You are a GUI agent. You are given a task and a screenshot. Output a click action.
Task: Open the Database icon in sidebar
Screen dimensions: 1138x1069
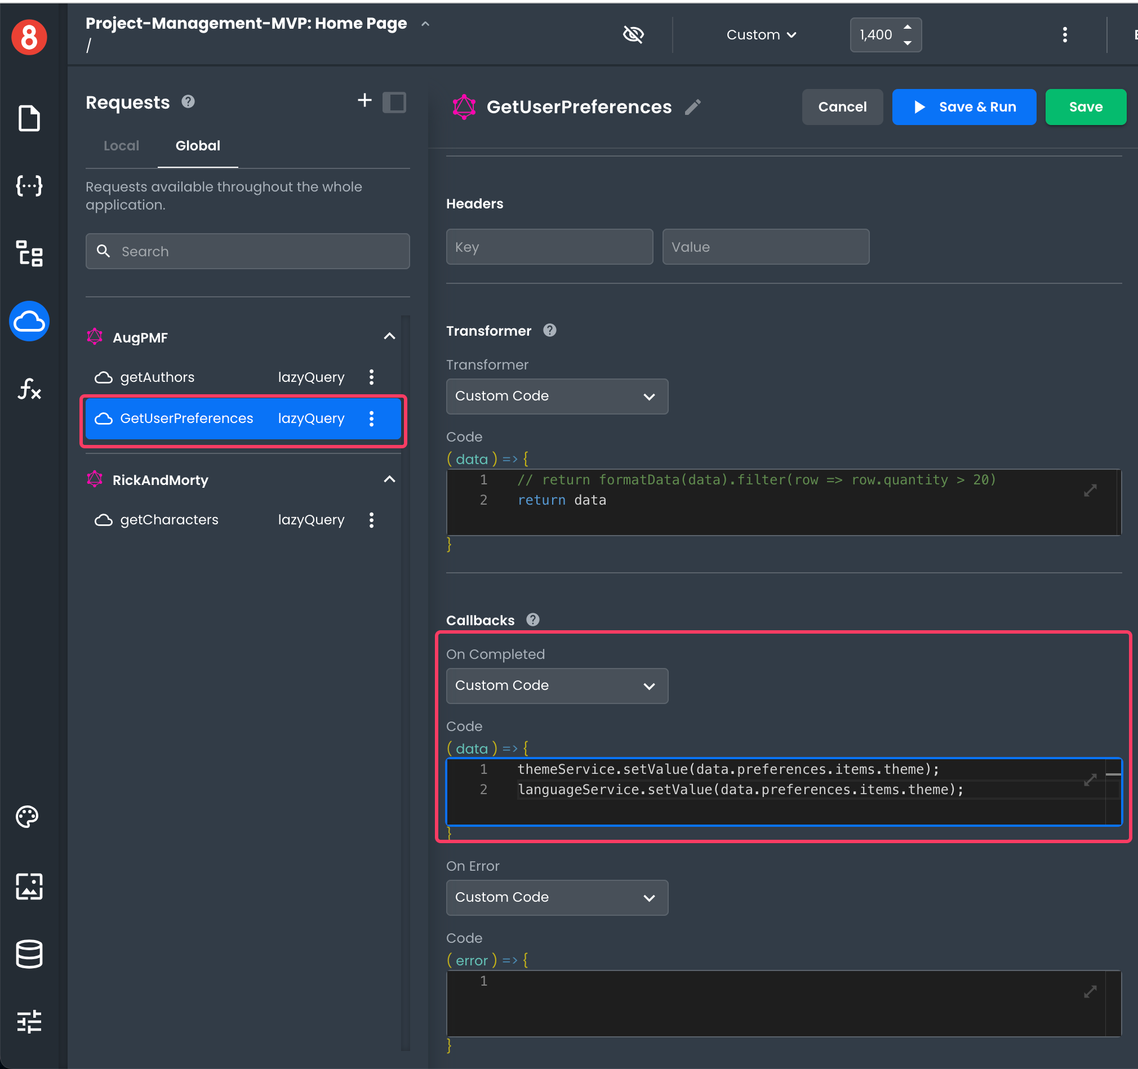coord(29,954)
